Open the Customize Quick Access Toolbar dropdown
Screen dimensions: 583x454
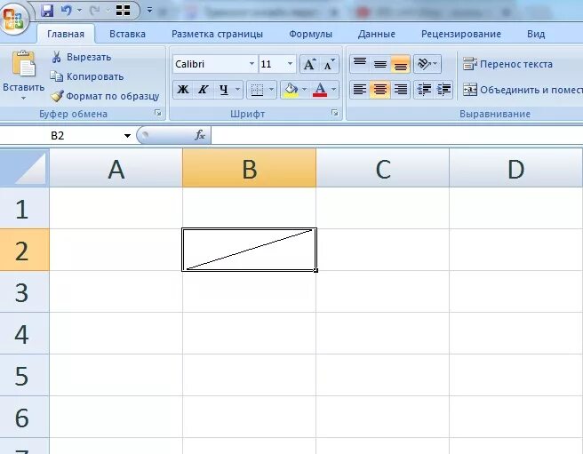(x=149, y=11)
